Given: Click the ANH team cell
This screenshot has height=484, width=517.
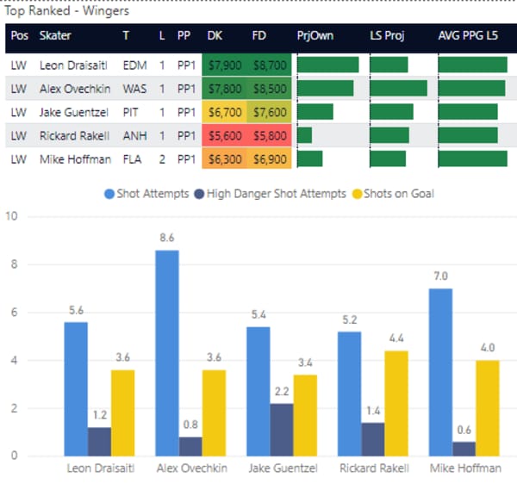Looking at the screenshot, I should [x=135, y=136].
